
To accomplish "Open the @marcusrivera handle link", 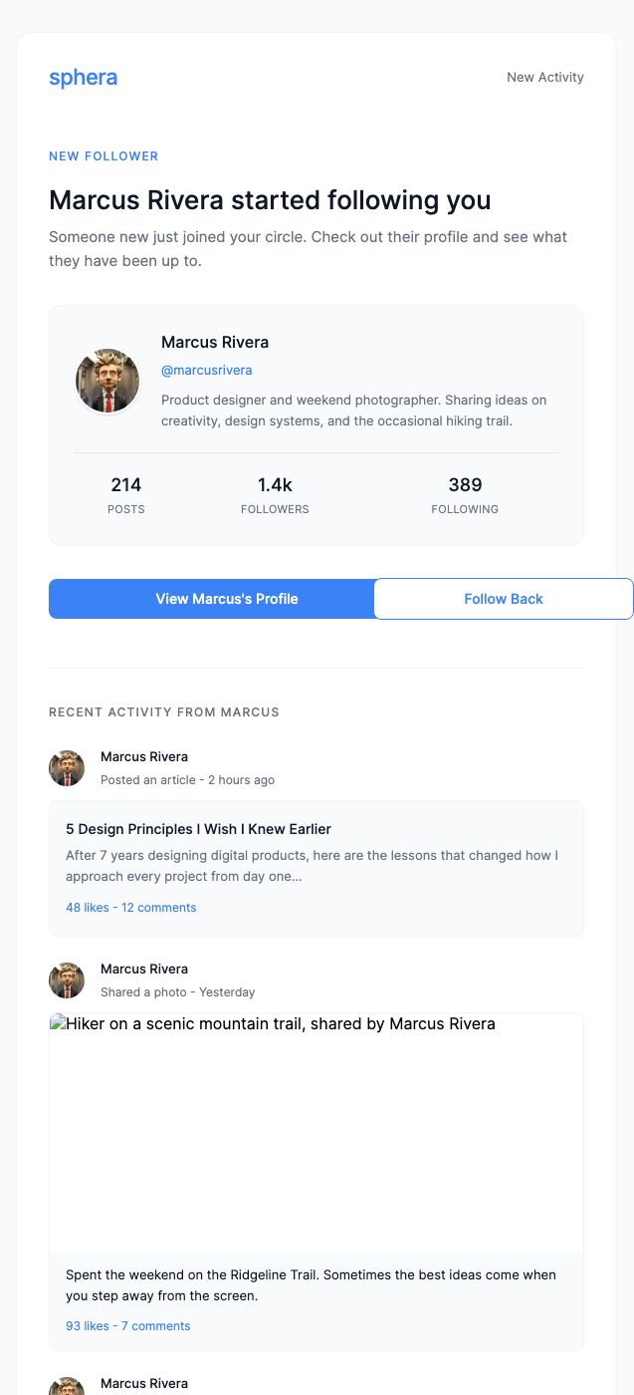I will (206, 371).
